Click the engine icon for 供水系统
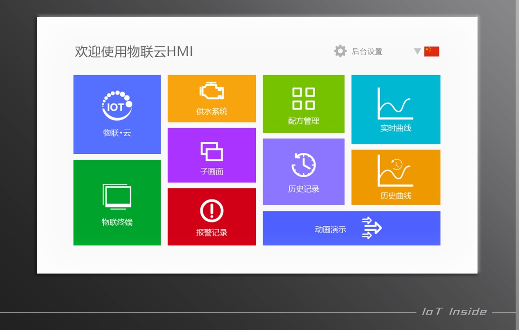This screenshot has height=330, width=519. tap(212, 91)
